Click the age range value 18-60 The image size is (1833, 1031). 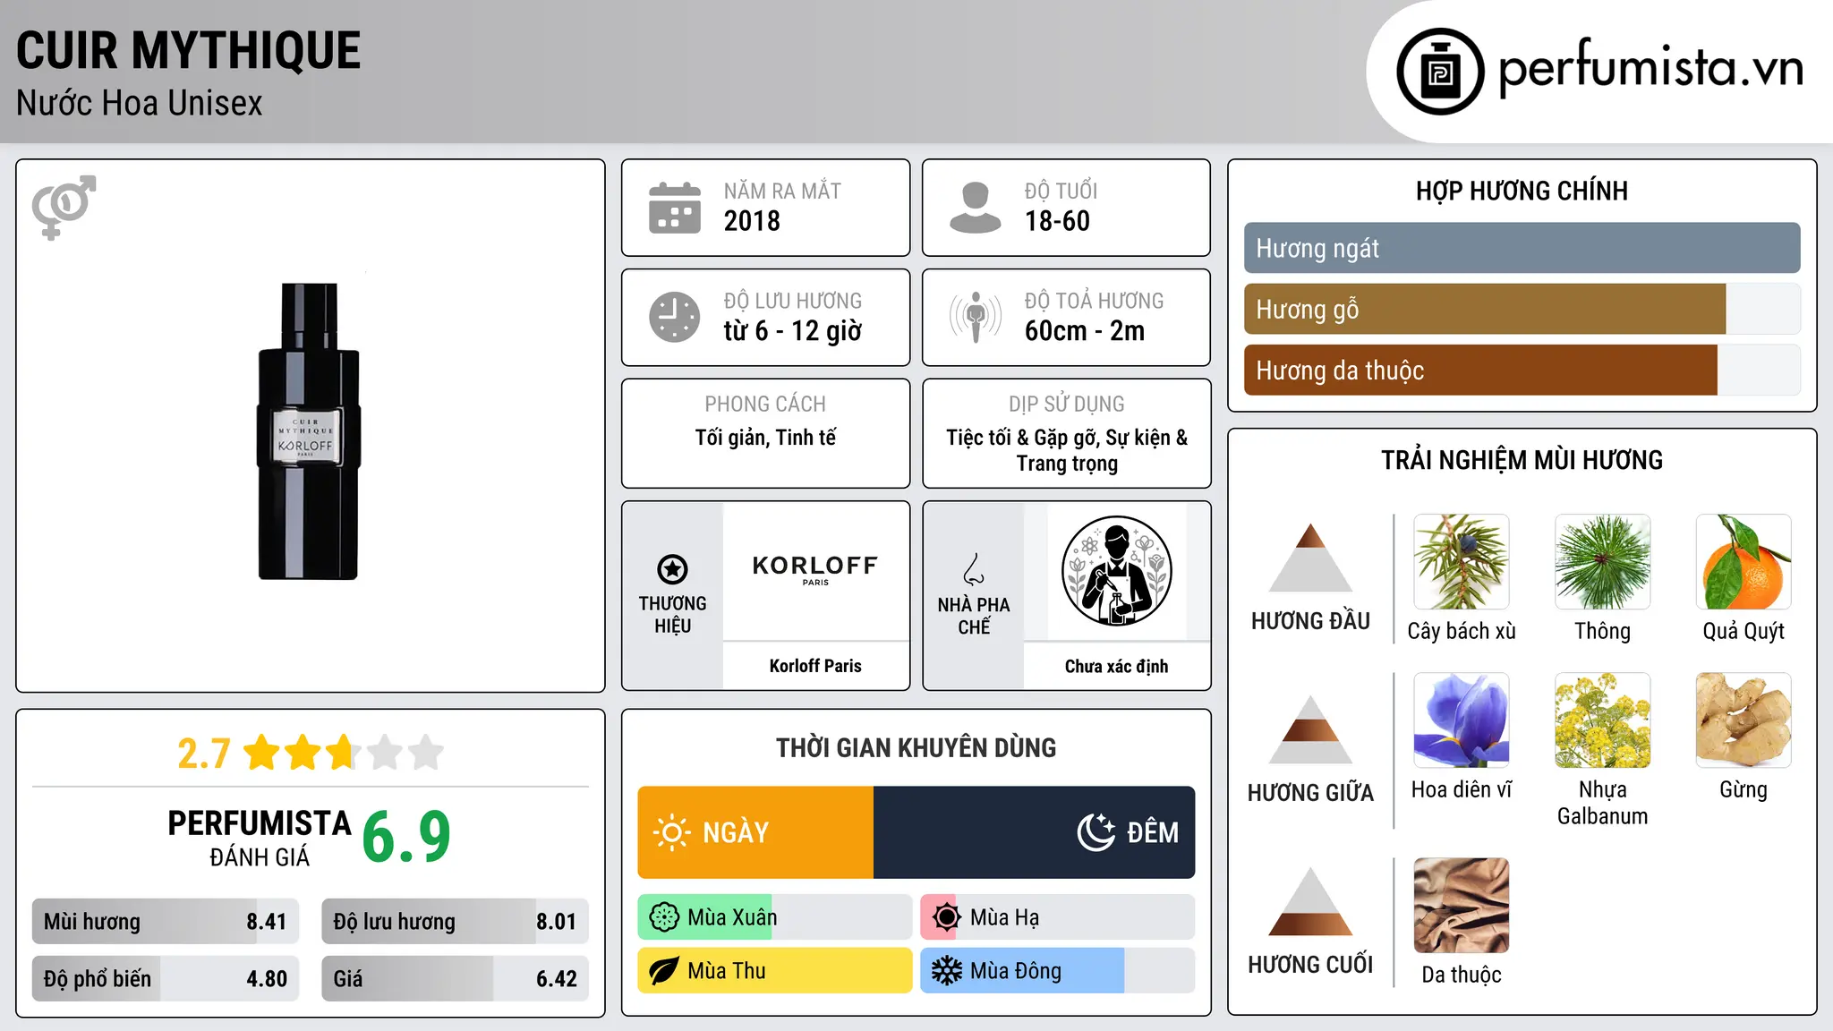pyautogui.click(x=1057, y=221)
